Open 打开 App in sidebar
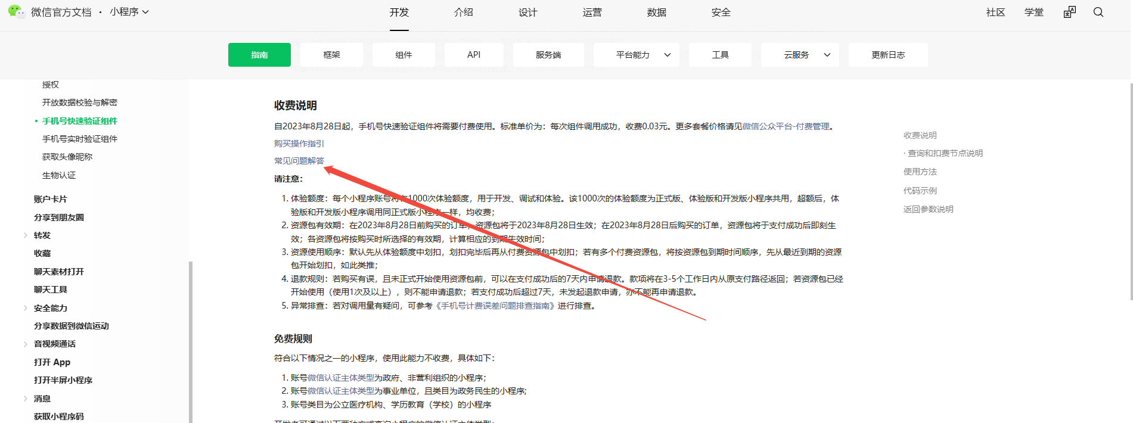This screenshot has width=1133, height=423. coord(52,362)
